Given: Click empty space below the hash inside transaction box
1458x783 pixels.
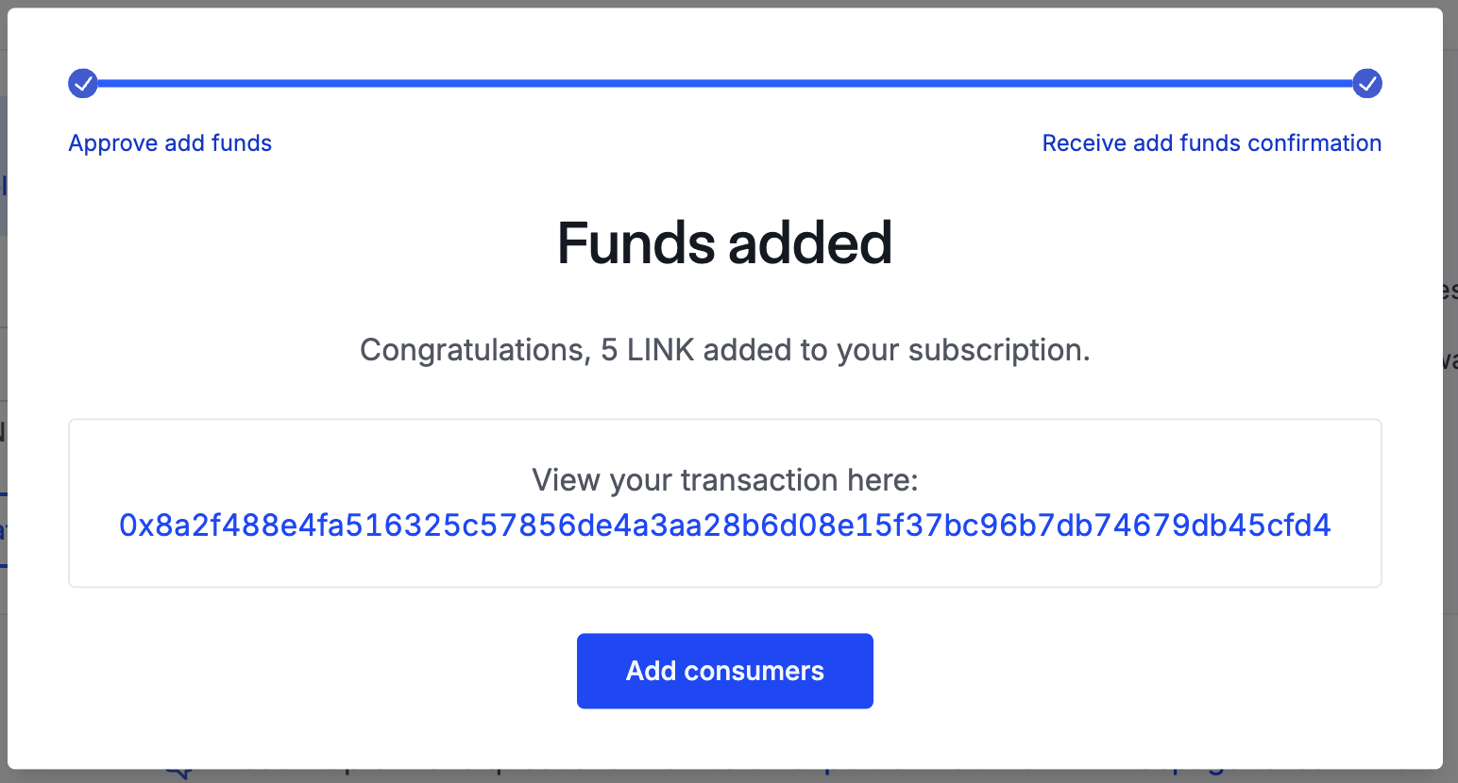Looking at the screenshot, I should (724, 566).
